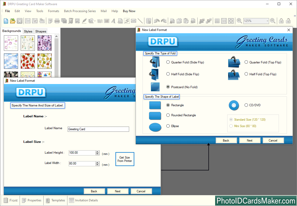Select Quarter Fold (Top Flip) option
Screen dimensions: 297x206
(x=246, y=62)
